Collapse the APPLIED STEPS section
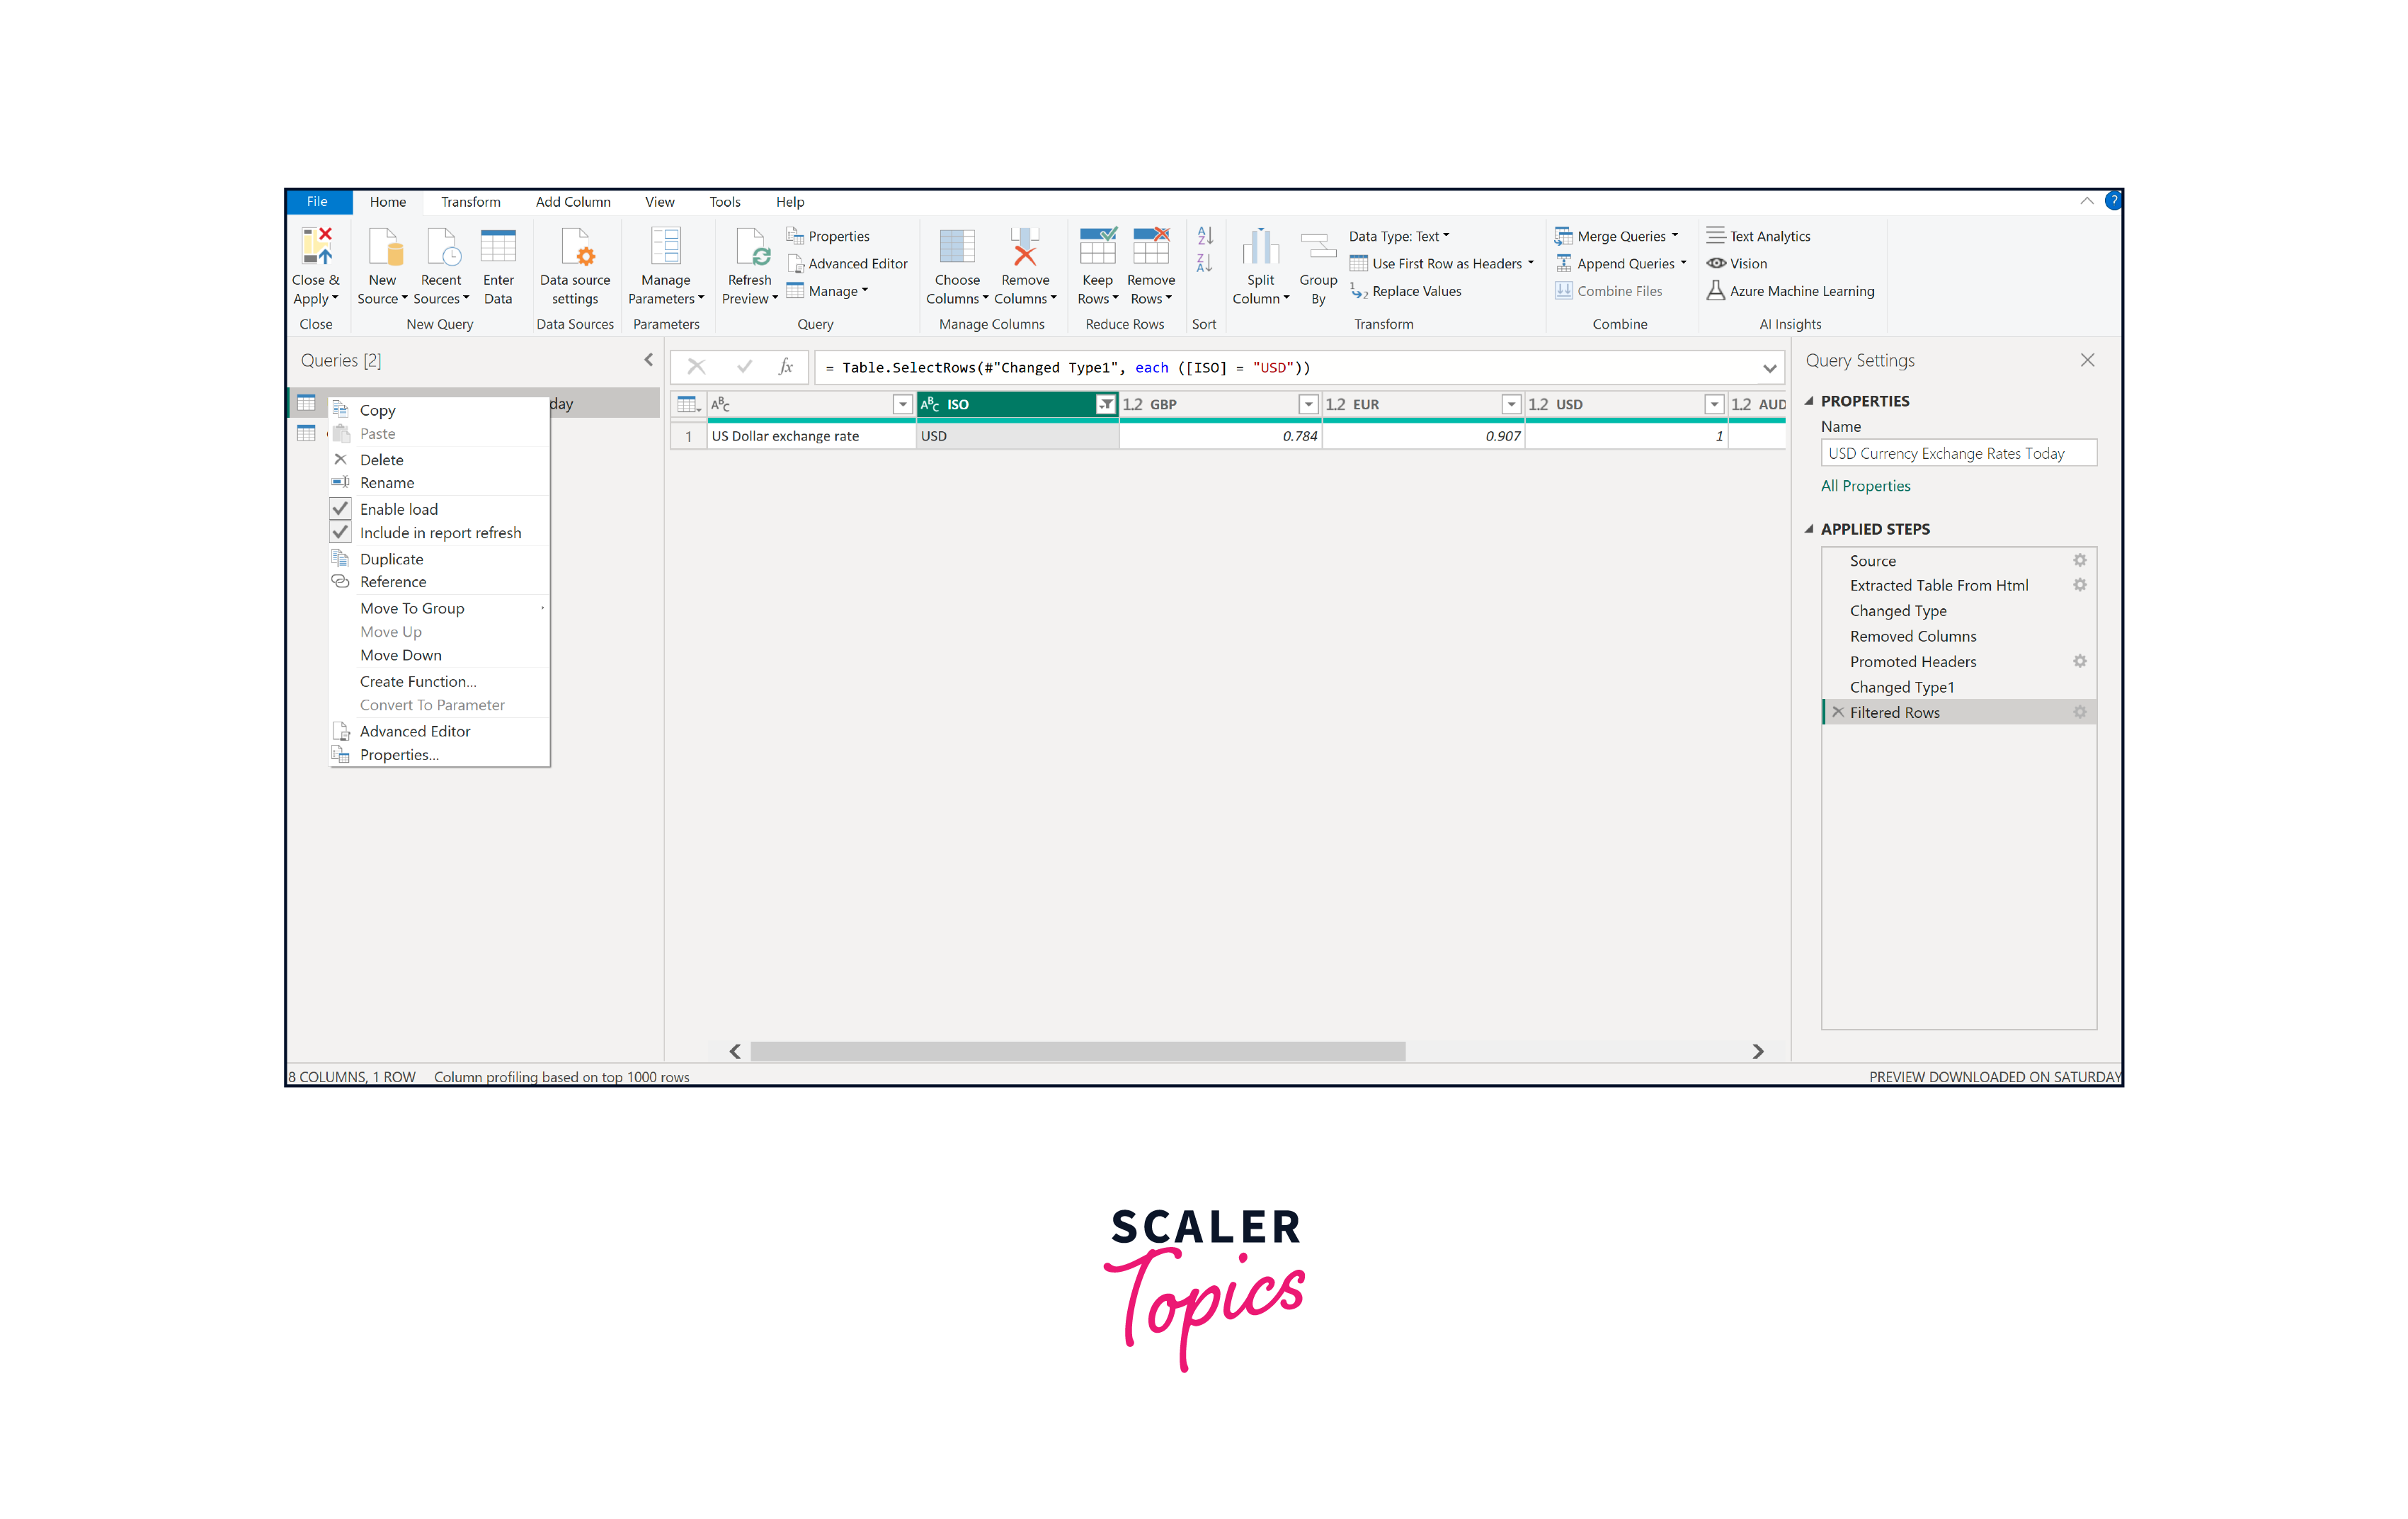This screenshot has height=1519, width=2408. pyautogui.click(x=1809, y=529)
